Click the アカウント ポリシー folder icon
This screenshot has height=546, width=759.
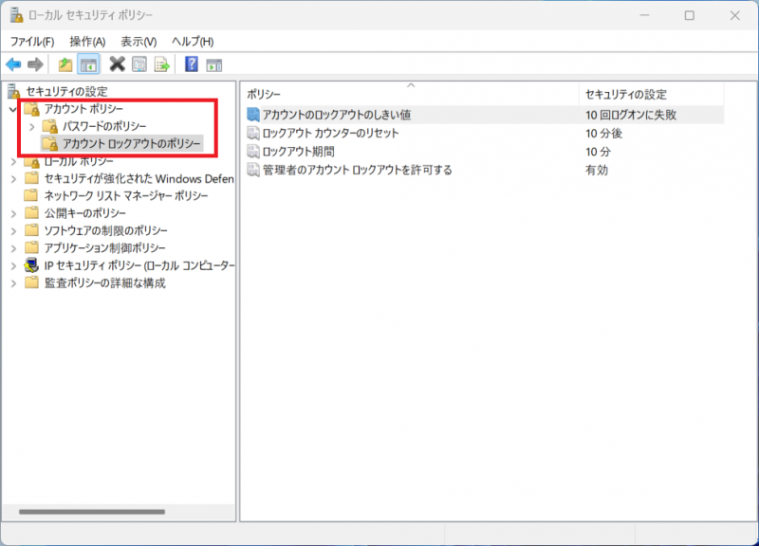coord(32,109)
